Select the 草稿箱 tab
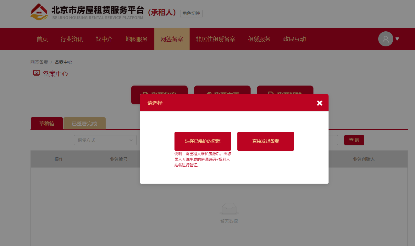This screenshot has height=246, width=415. 47,123
